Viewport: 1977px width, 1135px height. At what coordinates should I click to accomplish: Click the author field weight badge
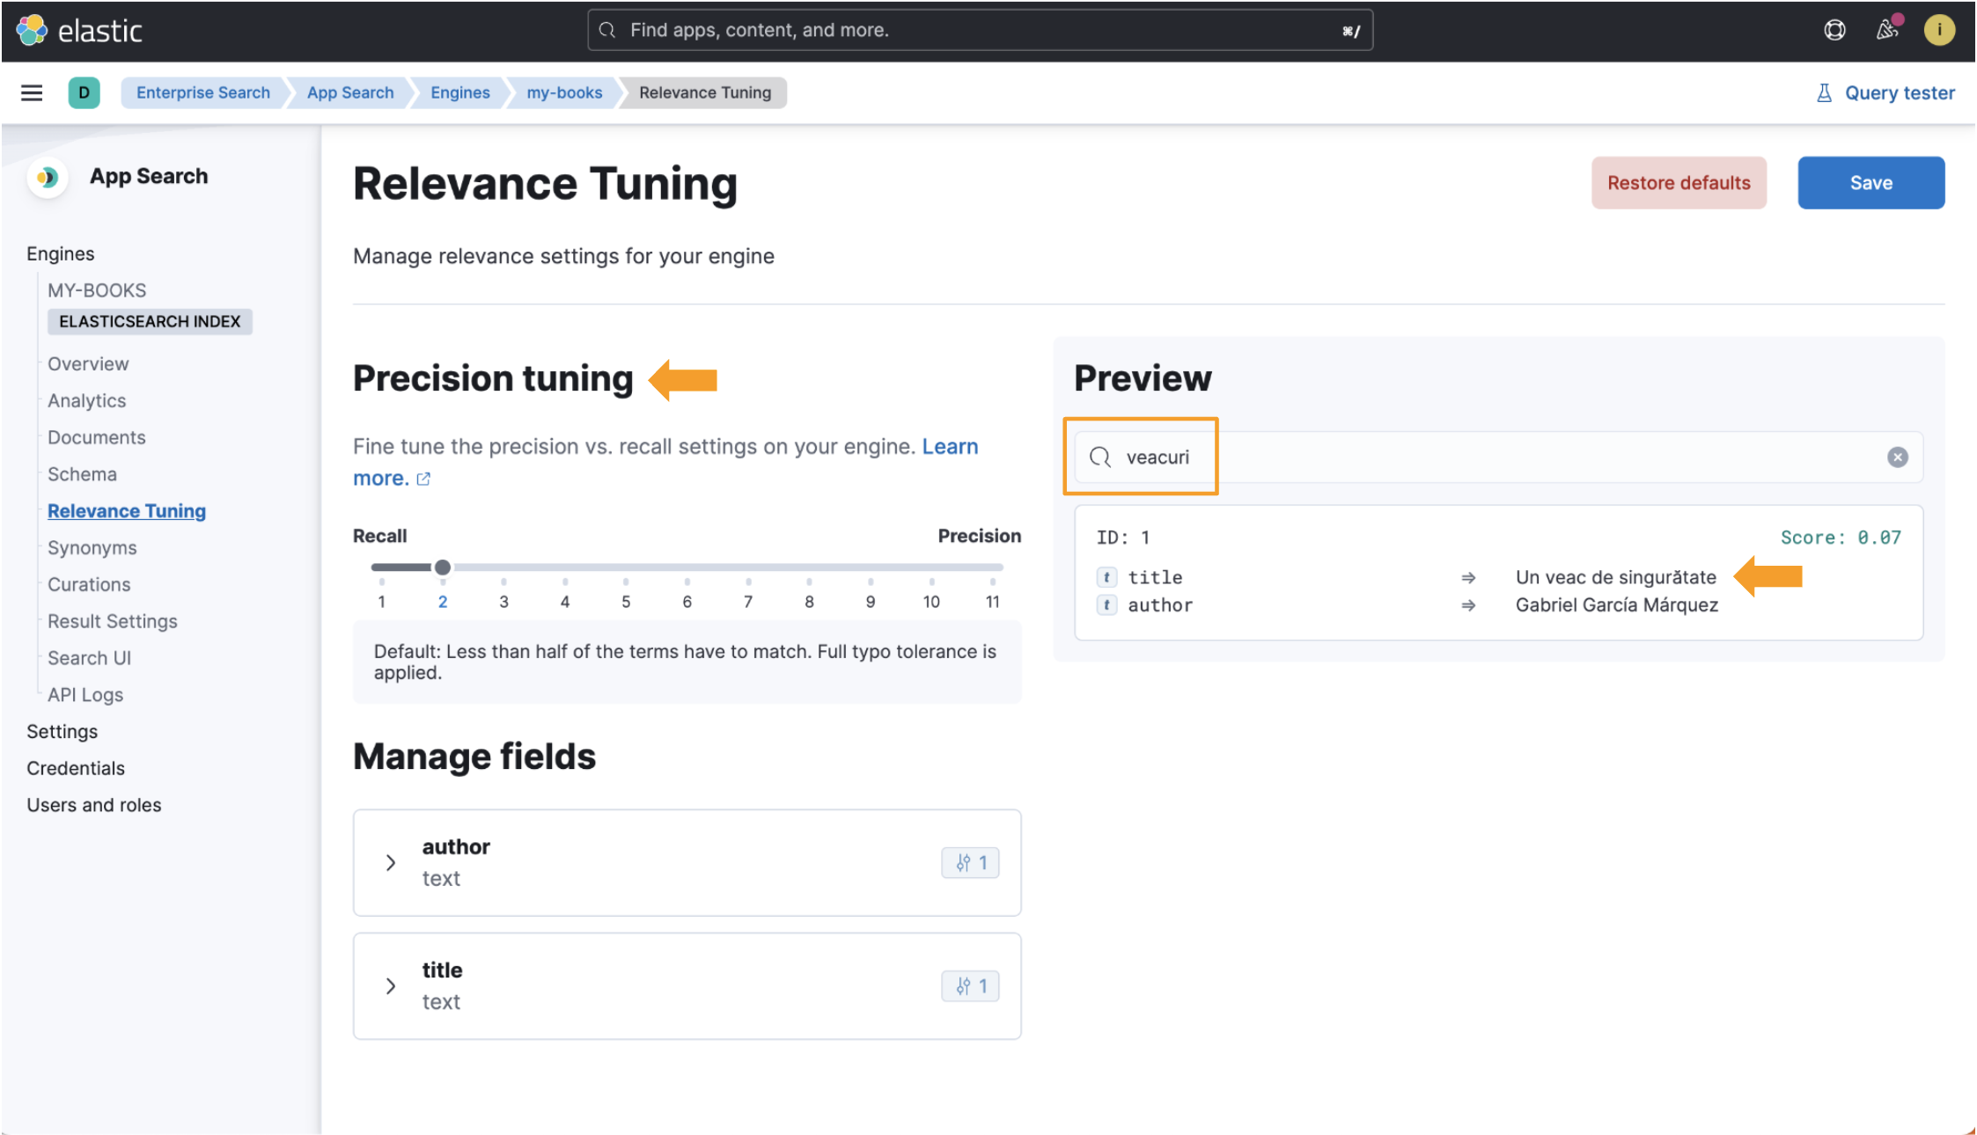coord(970,863)
